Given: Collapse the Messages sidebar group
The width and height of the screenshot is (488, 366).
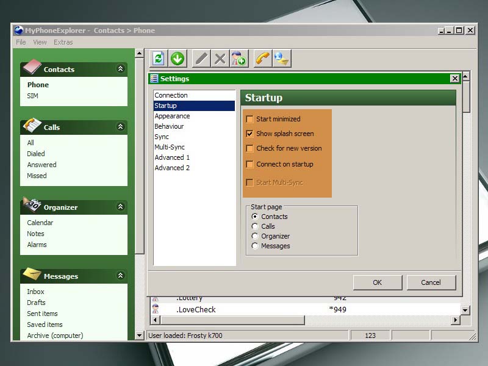Looking at the screenshot, I should point(120,276).
